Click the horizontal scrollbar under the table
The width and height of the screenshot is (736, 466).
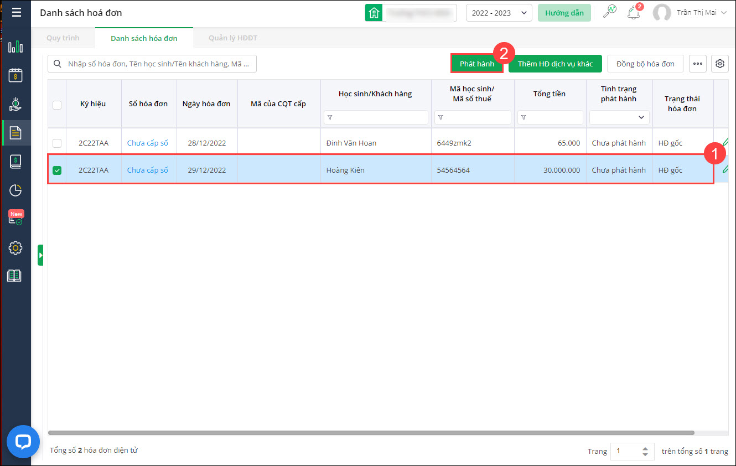click(371, 433)
